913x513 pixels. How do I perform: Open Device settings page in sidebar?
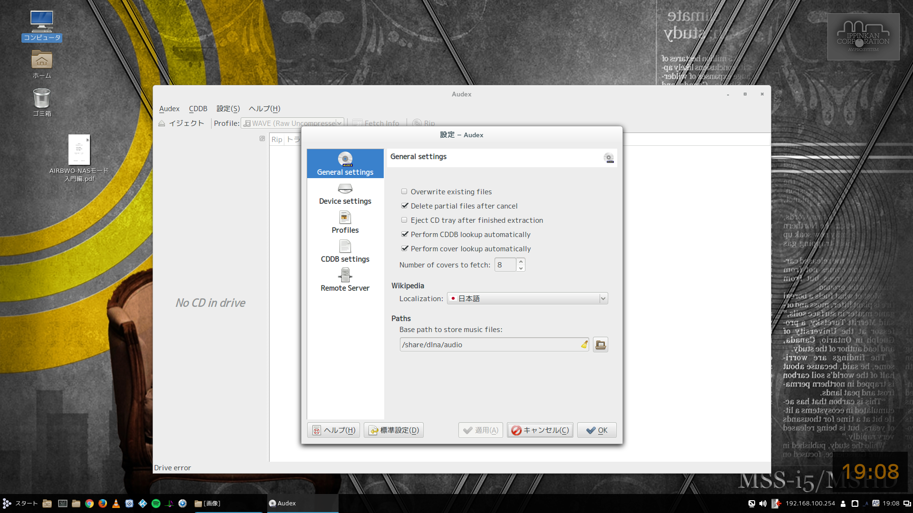[x=345, y=194]
